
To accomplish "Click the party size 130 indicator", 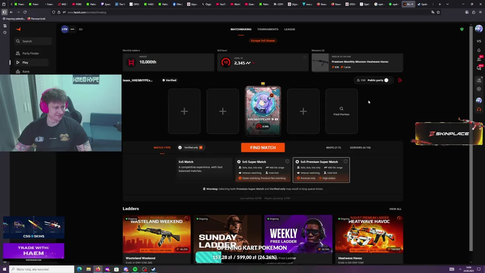I will pos(361,80).
